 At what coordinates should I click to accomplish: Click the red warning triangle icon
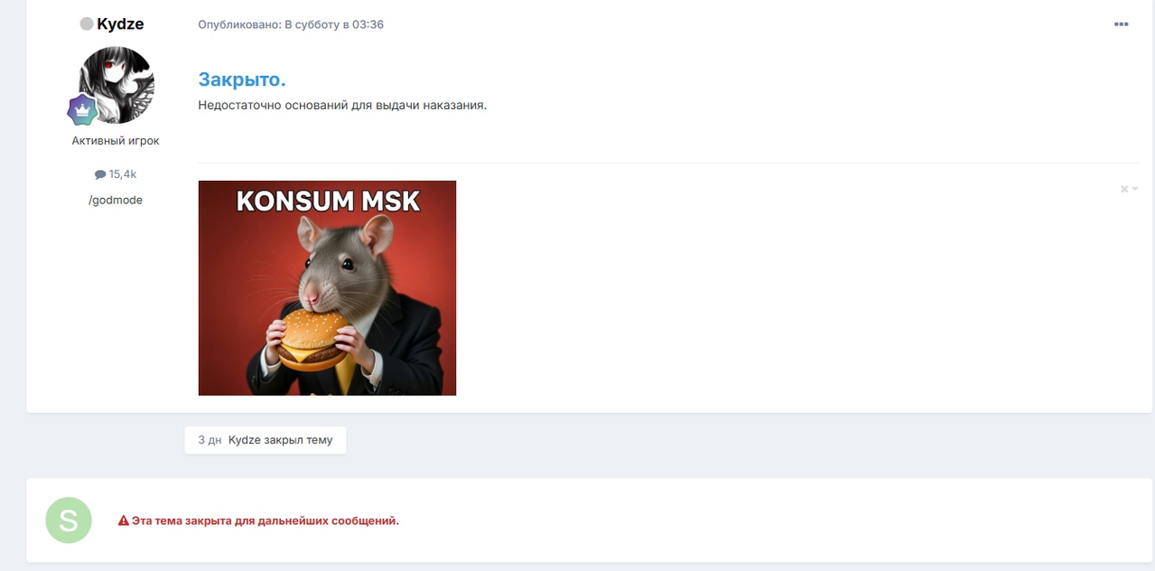(124, 521)
